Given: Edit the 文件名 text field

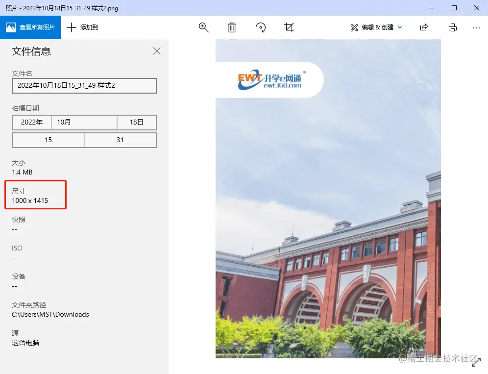Looking at the screenshot, I should pos(84,86).
